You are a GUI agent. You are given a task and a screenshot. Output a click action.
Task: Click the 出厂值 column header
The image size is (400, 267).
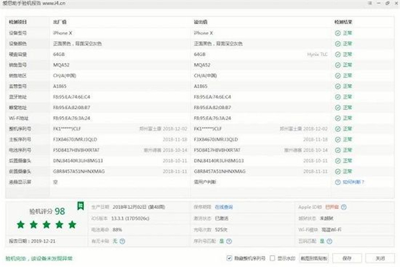[61, 21]
